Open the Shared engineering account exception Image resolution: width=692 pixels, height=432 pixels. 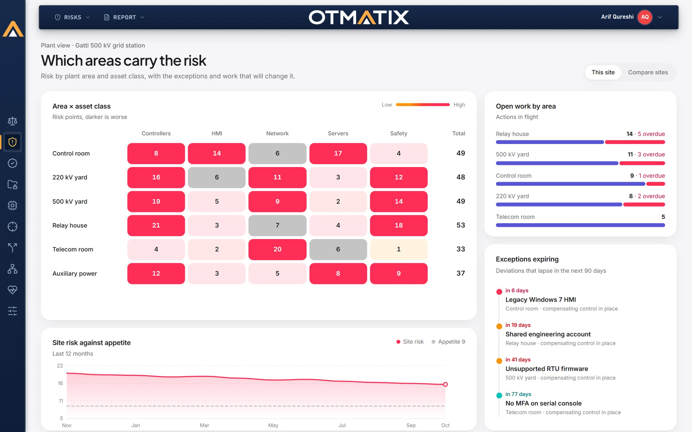tap(548, 334)
